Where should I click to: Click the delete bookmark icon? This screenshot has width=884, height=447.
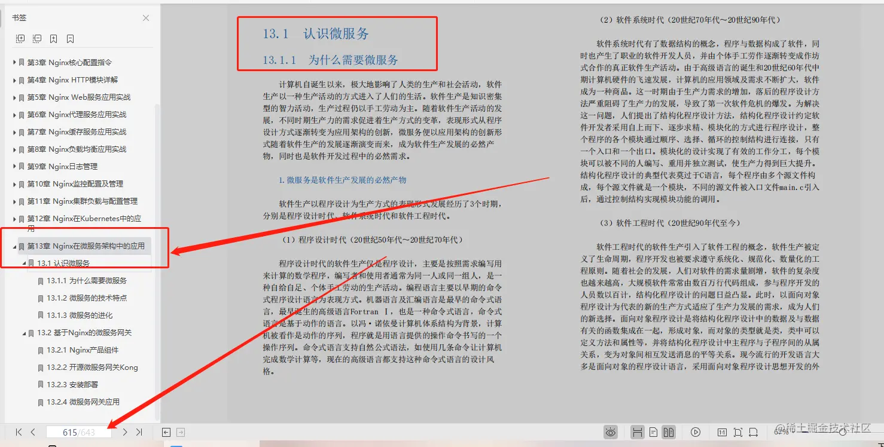click(x=71, y=39)
